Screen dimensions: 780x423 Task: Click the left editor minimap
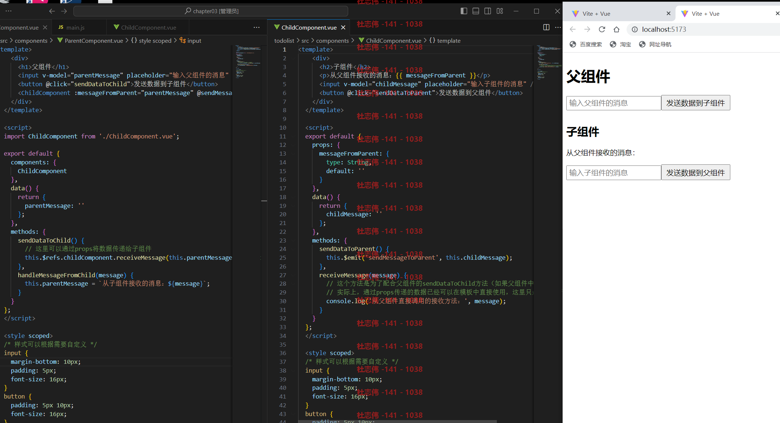[248, 62]
